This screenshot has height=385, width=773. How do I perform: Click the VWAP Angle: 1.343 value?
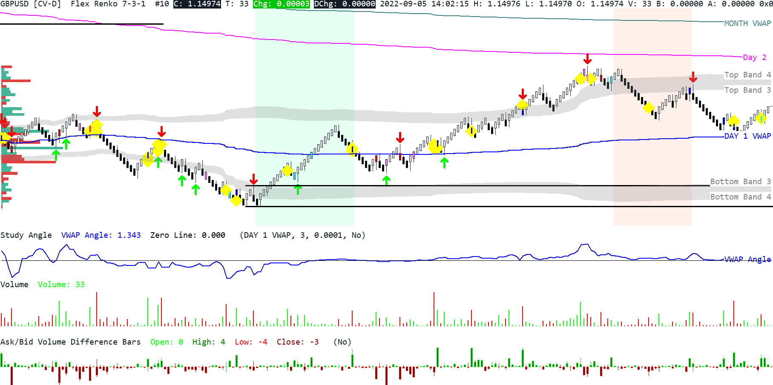[101, 235]
